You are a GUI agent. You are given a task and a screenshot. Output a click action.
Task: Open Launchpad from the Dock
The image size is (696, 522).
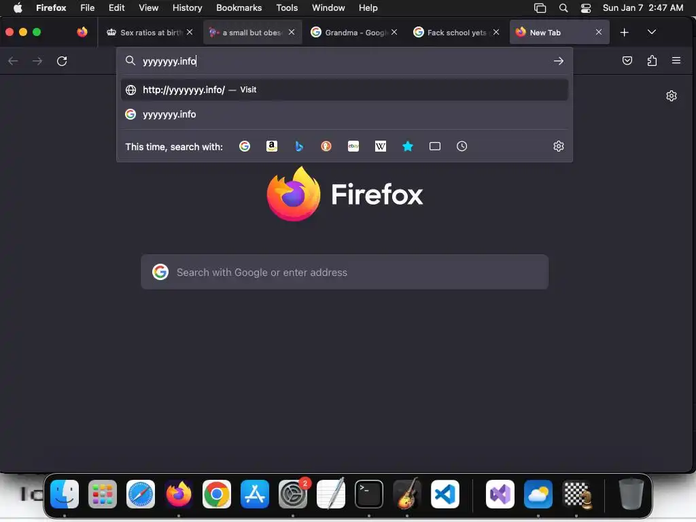click(103, 493)
